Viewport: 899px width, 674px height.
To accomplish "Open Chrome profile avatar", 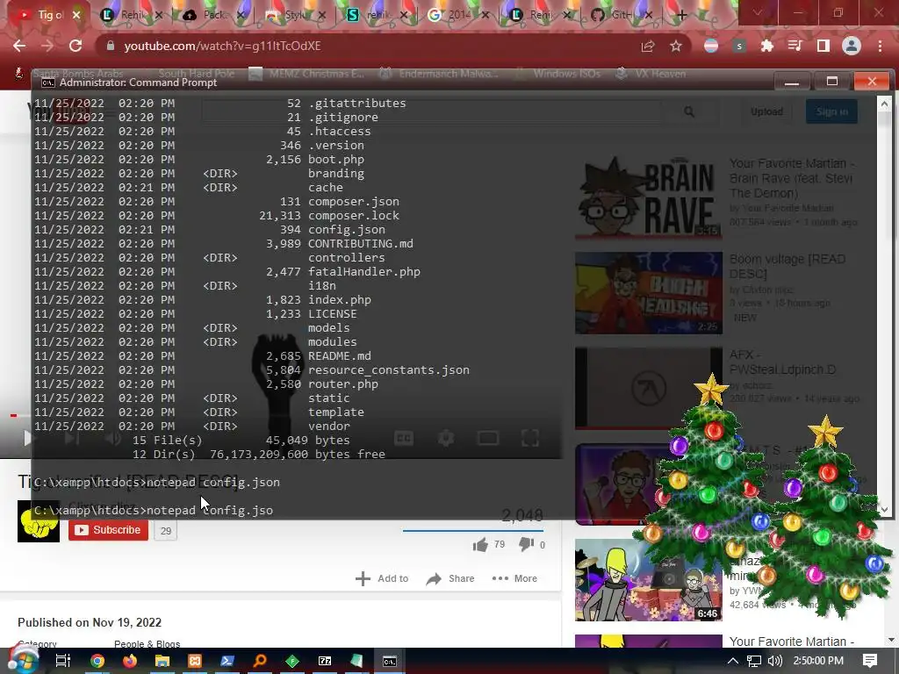I will tap(852, 46).
